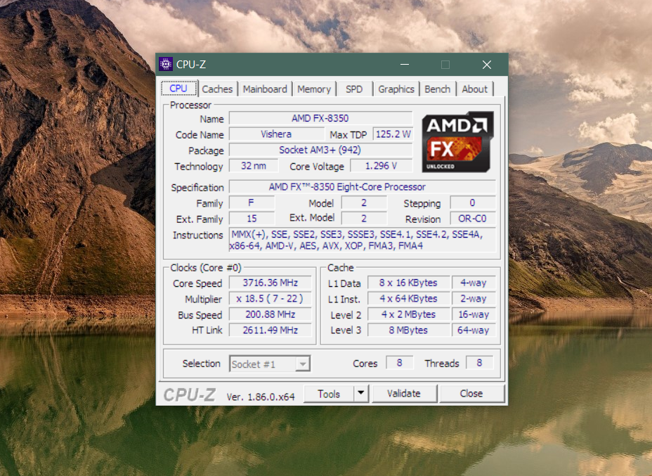This screenshot has width=652, height=476.
Task: Click the Revision value OR-C0
Action: 473,219
